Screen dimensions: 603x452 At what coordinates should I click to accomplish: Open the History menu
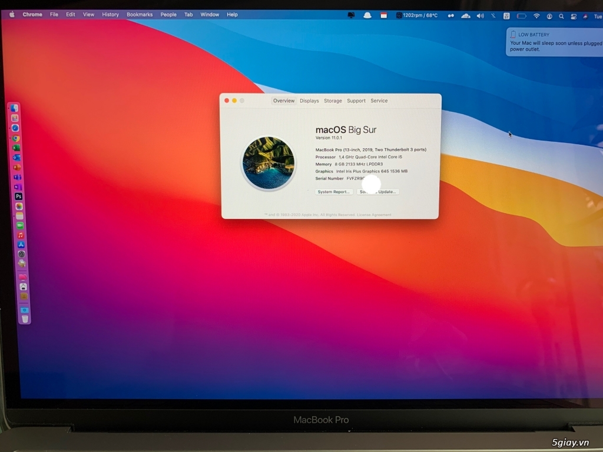(110, 15)
